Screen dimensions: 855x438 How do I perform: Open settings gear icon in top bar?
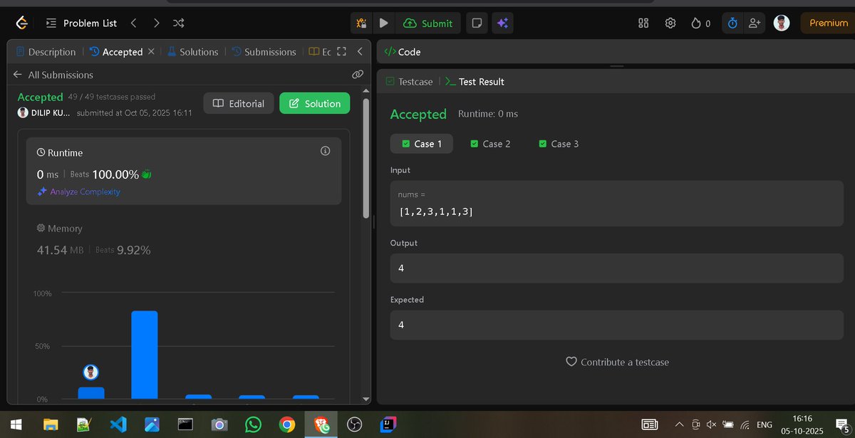pyautogui.click(x=670, y=23)
